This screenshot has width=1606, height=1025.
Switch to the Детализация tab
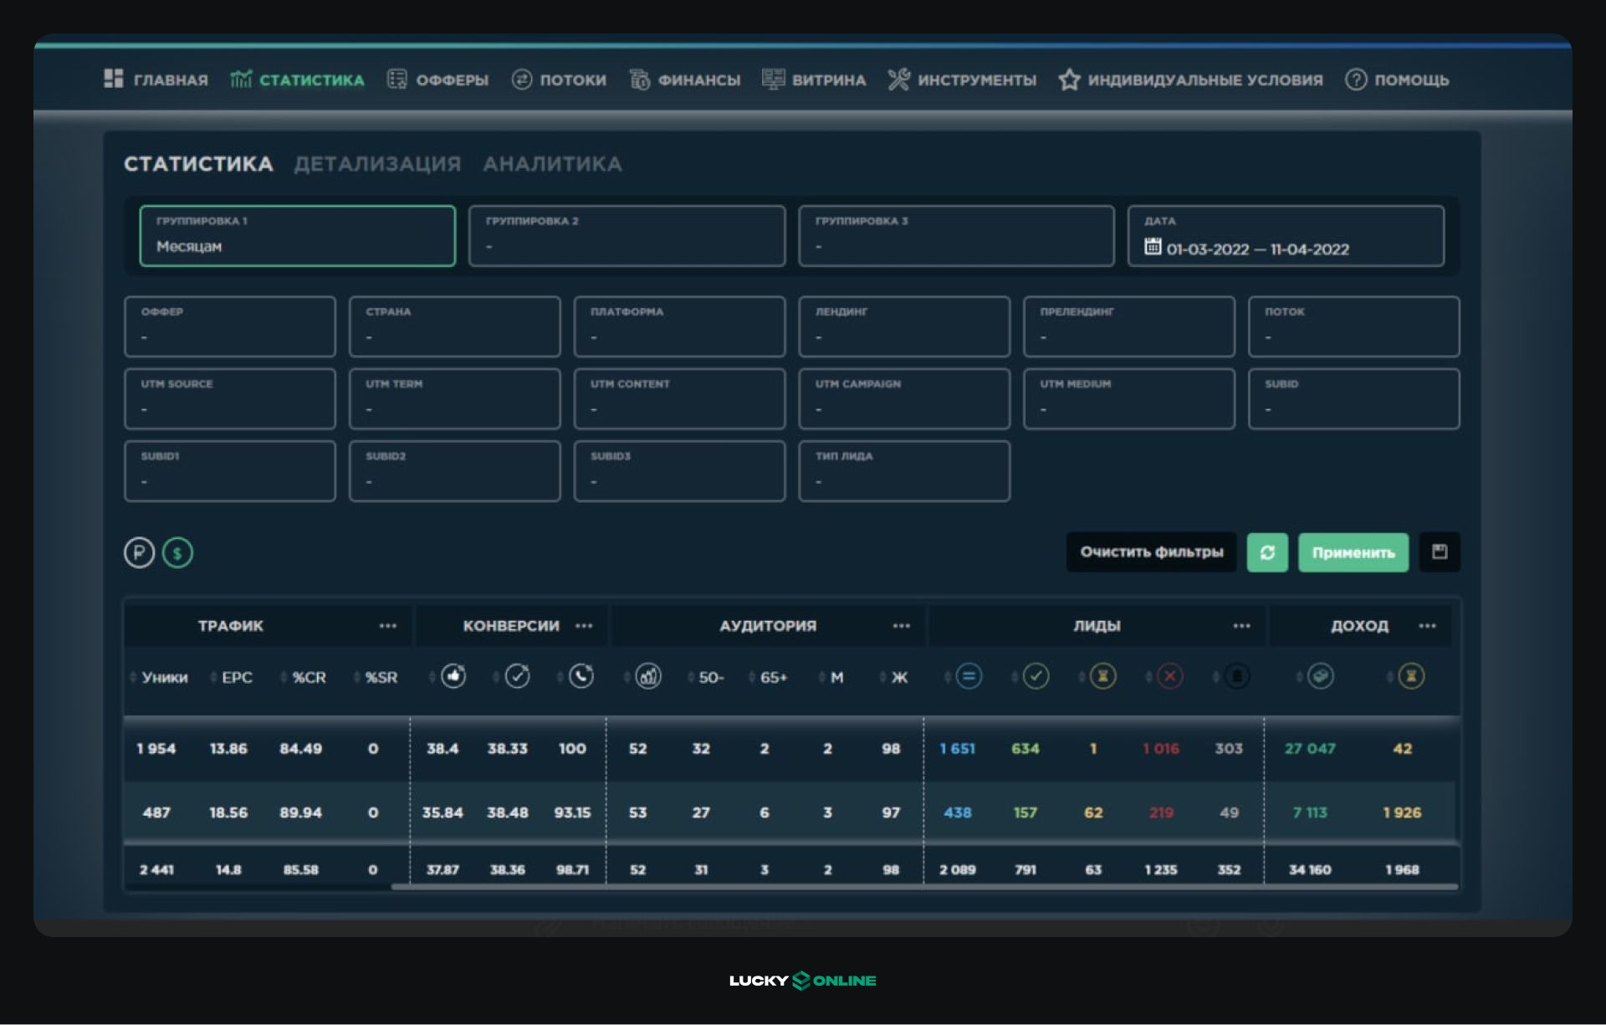tap(377, 164)
